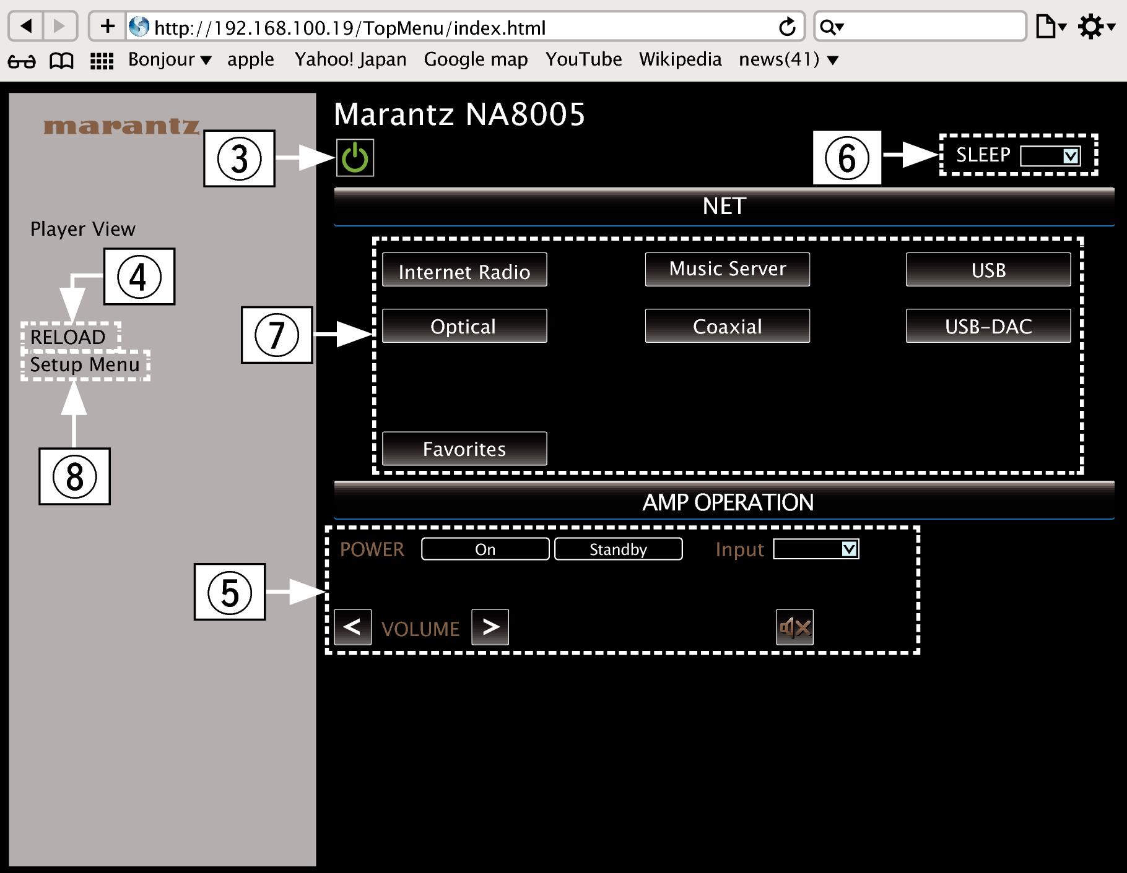Open the YouTube bookmark

(583, 59)
